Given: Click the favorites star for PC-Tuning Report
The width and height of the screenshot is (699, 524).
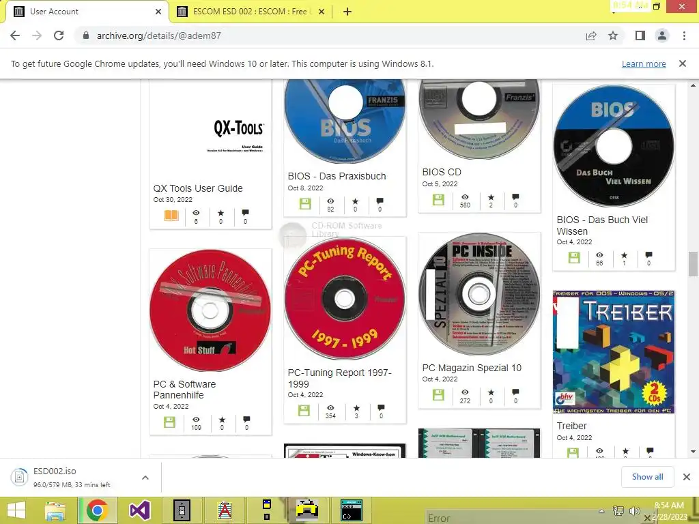Looking at the screenshot, I should point(356,408).
